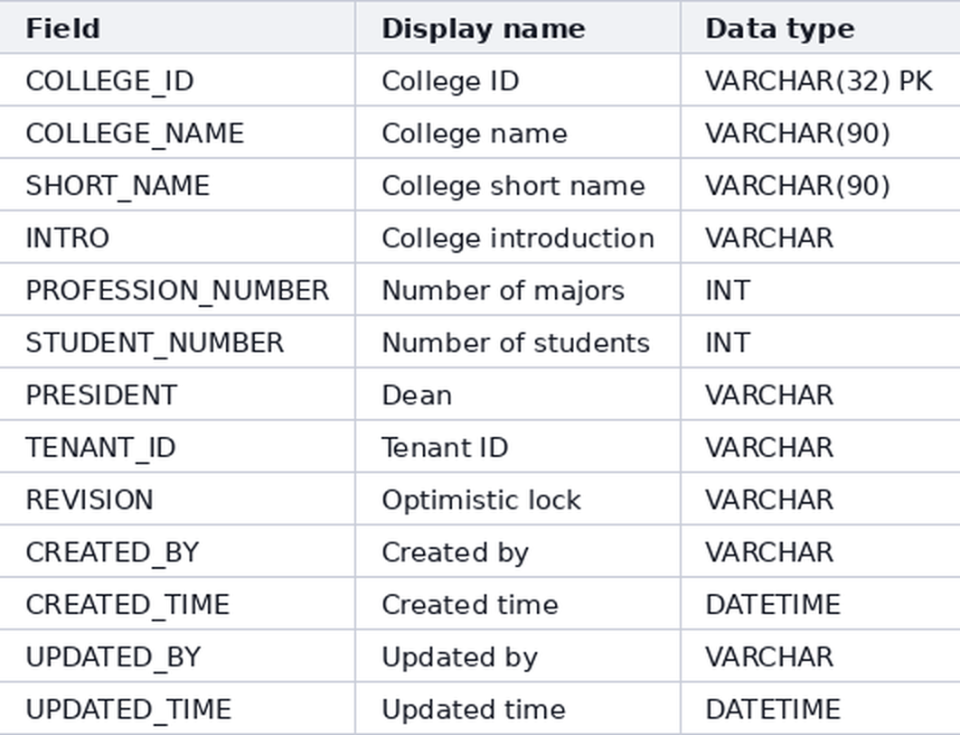Click the 'VARCHAR(32) PK' data type cell

pyautogui.click(x=821, y=80)
